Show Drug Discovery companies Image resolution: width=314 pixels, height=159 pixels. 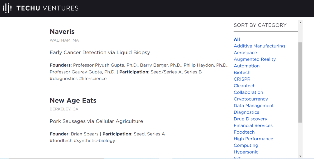pyautogui.click(x=251, y=119)
